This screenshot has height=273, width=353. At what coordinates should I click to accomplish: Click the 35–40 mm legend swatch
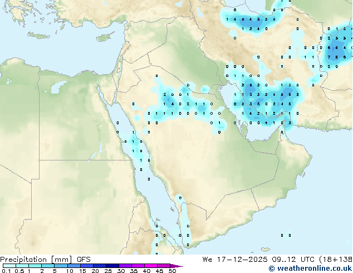click(138, 266)
